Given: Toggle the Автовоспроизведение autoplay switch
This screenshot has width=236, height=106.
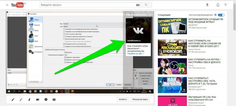Looking at the screenshot, I should (221, 15).
